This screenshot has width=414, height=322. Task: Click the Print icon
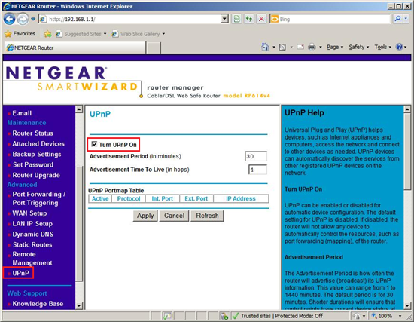(312, 47)
